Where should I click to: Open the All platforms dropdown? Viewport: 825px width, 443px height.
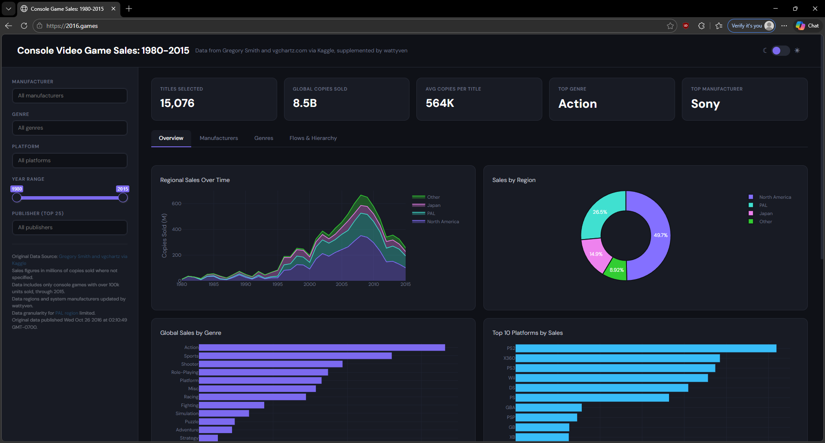70,160
